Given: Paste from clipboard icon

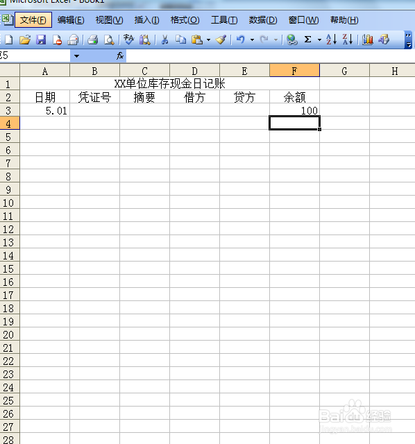Looking at the screenshot, I should (196, 40).
